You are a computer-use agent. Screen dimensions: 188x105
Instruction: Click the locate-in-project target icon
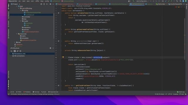(41, 4)
